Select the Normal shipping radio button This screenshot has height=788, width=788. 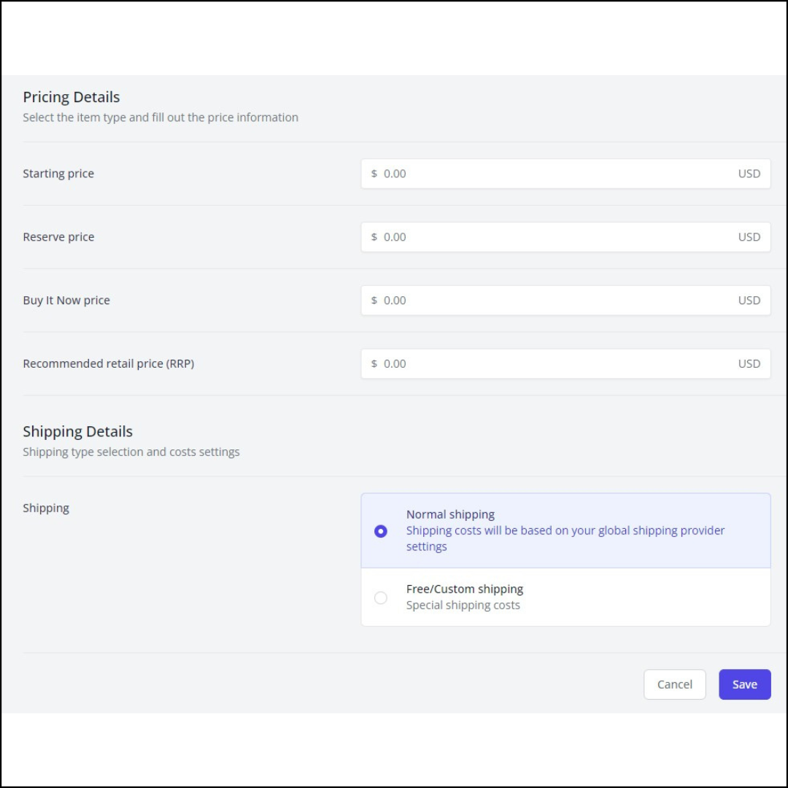click(x=380, y=530)
